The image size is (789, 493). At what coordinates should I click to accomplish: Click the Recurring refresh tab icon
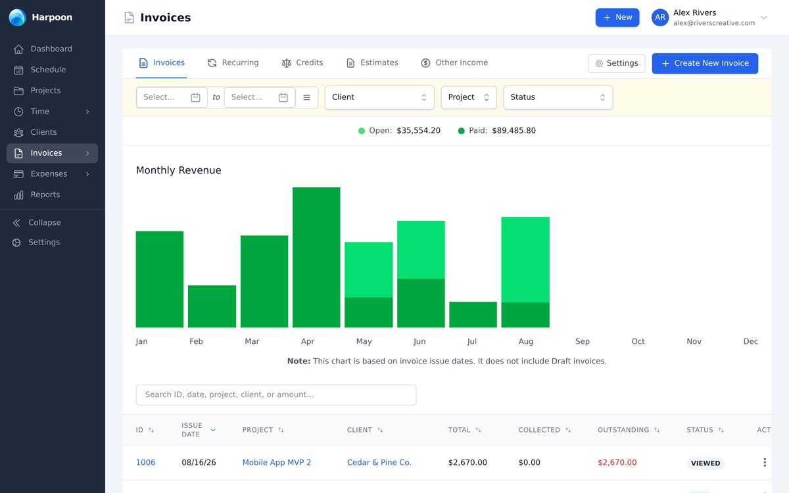pyautogui.click(x=212, y=63)
